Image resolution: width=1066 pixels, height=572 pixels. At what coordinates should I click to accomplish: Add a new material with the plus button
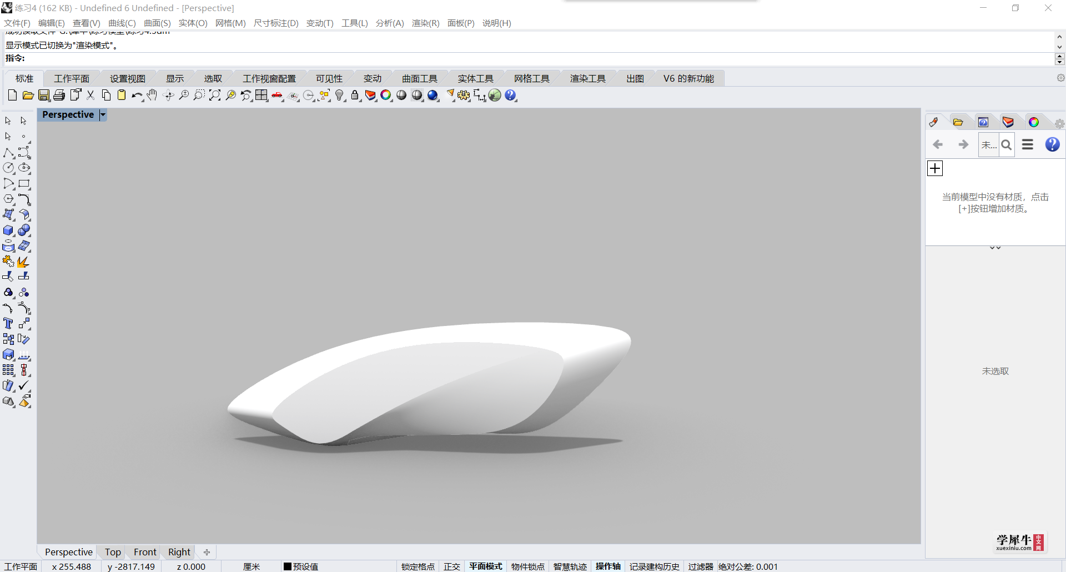pos(935,168)
